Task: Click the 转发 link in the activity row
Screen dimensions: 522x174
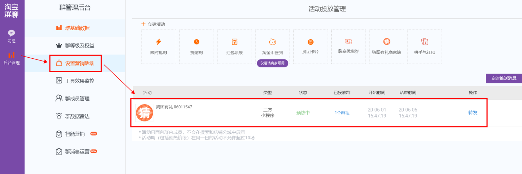Action: (x=473, y=113)
